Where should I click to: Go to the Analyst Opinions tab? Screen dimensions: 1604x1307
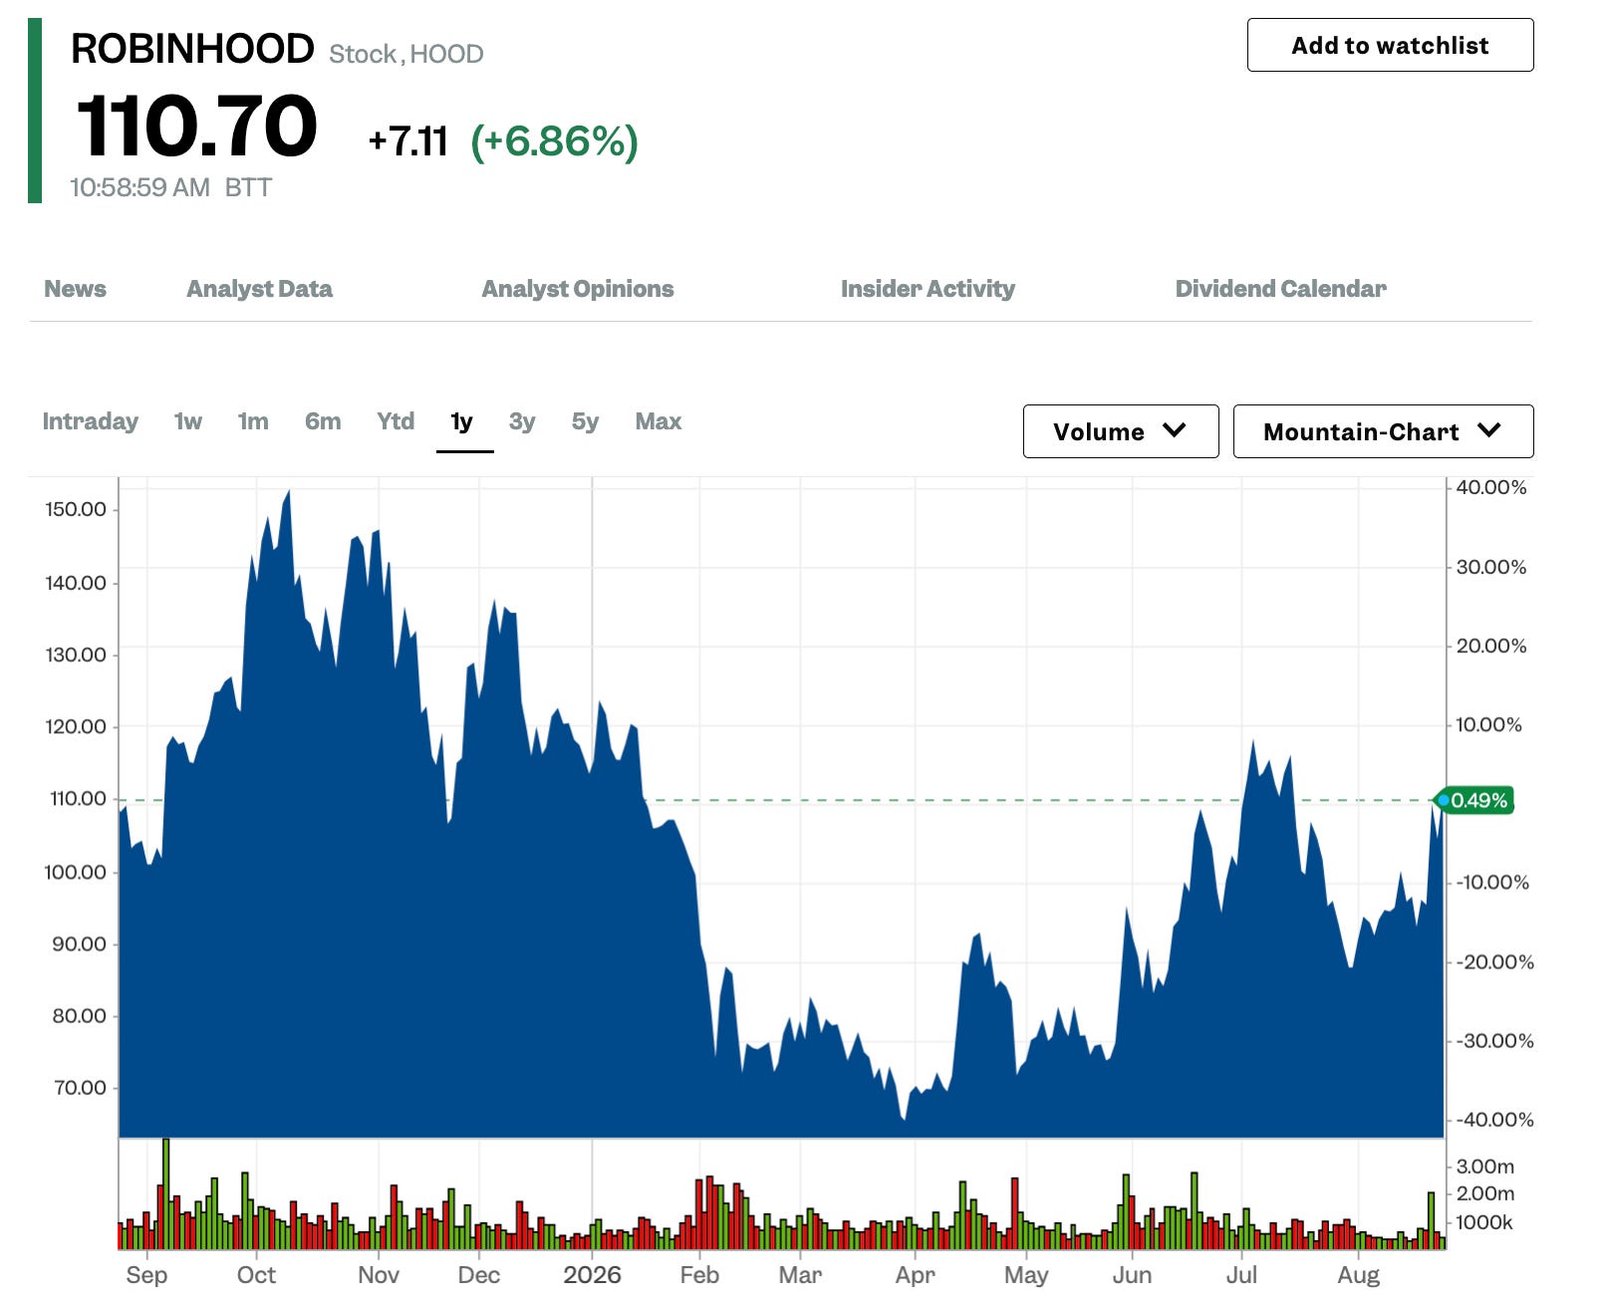tap(578, 289)
